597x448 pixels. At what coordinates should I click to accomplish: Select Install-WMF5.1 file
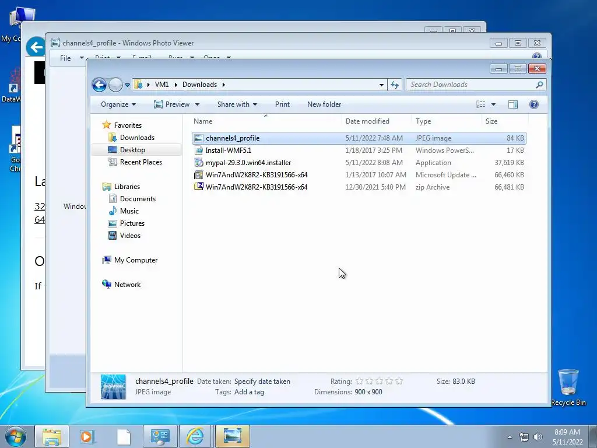click(359, 150)
